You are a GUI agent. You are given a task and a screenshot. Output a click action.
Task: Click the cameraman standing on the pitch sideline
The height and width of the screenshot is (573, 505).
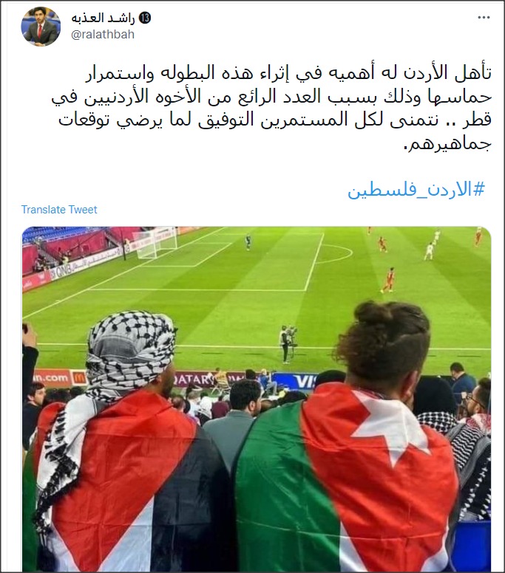pyautogui.click(x=288, y=343)
